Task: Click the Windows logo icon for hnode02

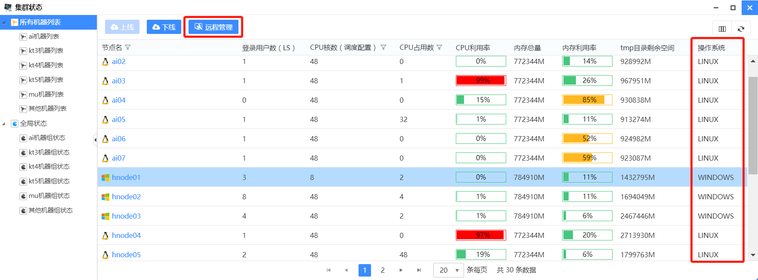Action: coord(105,197)
